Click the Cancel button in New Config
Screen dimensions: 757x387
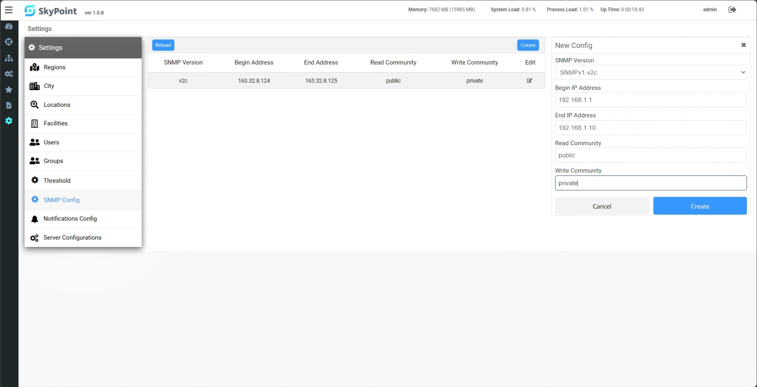(x=602, y=206)
